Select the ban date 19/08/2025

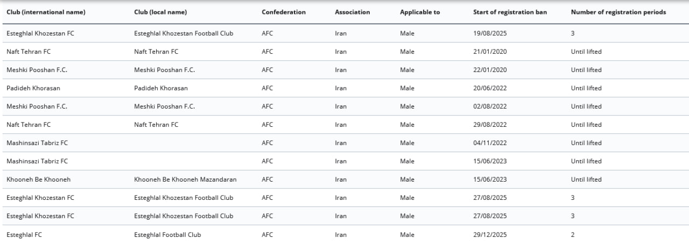click(x=490, y=33)
